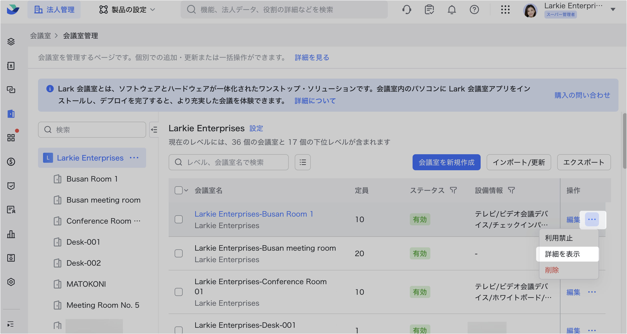This screenshot has width=627, height=334.
Task: Collapse the room tree panel icon
Action: point(154,129)
